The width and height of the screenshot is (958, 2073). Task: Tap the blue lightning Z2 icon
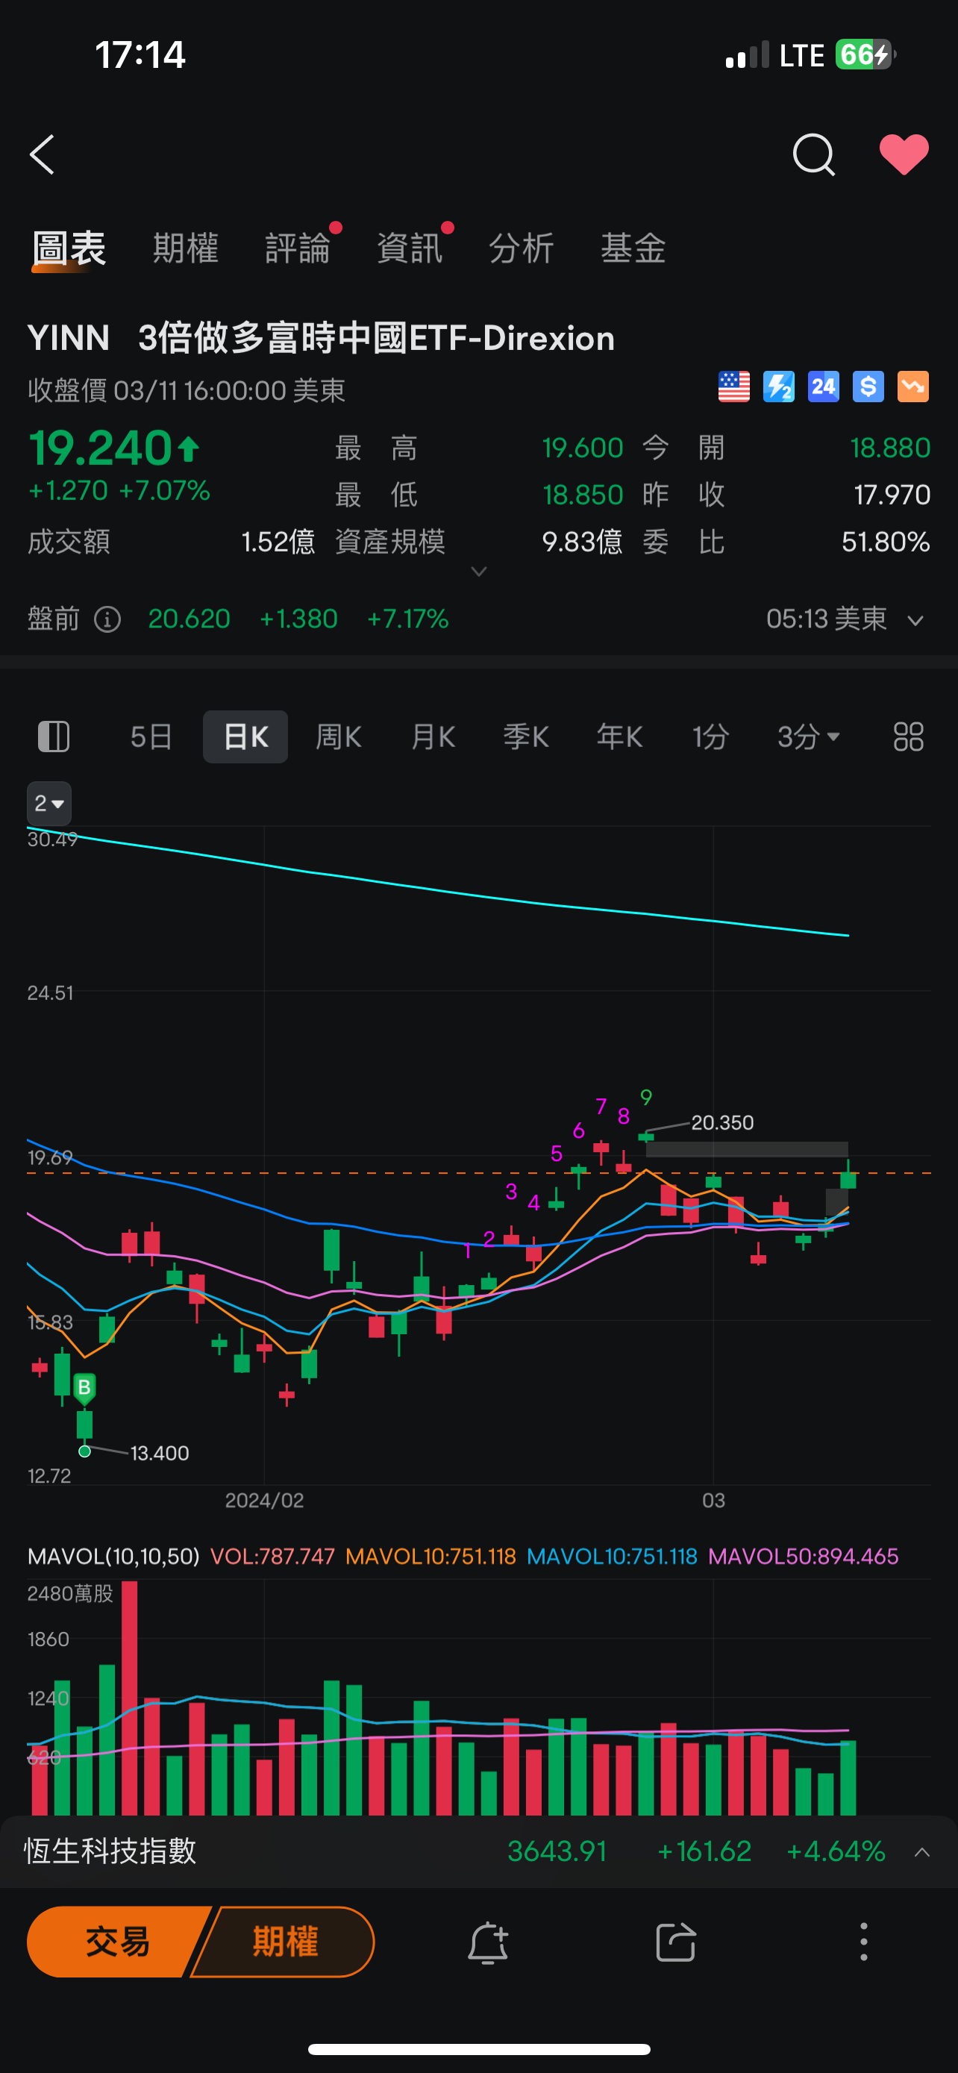779,387
